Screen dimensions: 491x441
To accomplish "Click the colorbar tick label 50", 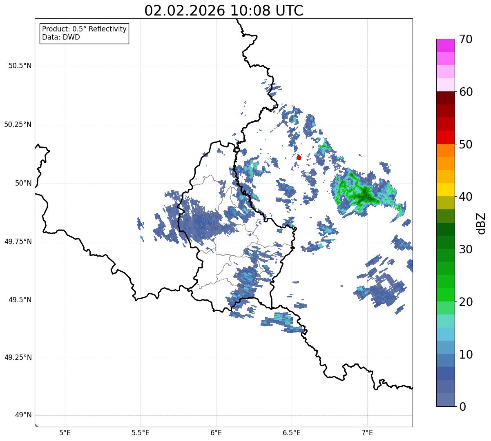I will [x=466, y=144].
